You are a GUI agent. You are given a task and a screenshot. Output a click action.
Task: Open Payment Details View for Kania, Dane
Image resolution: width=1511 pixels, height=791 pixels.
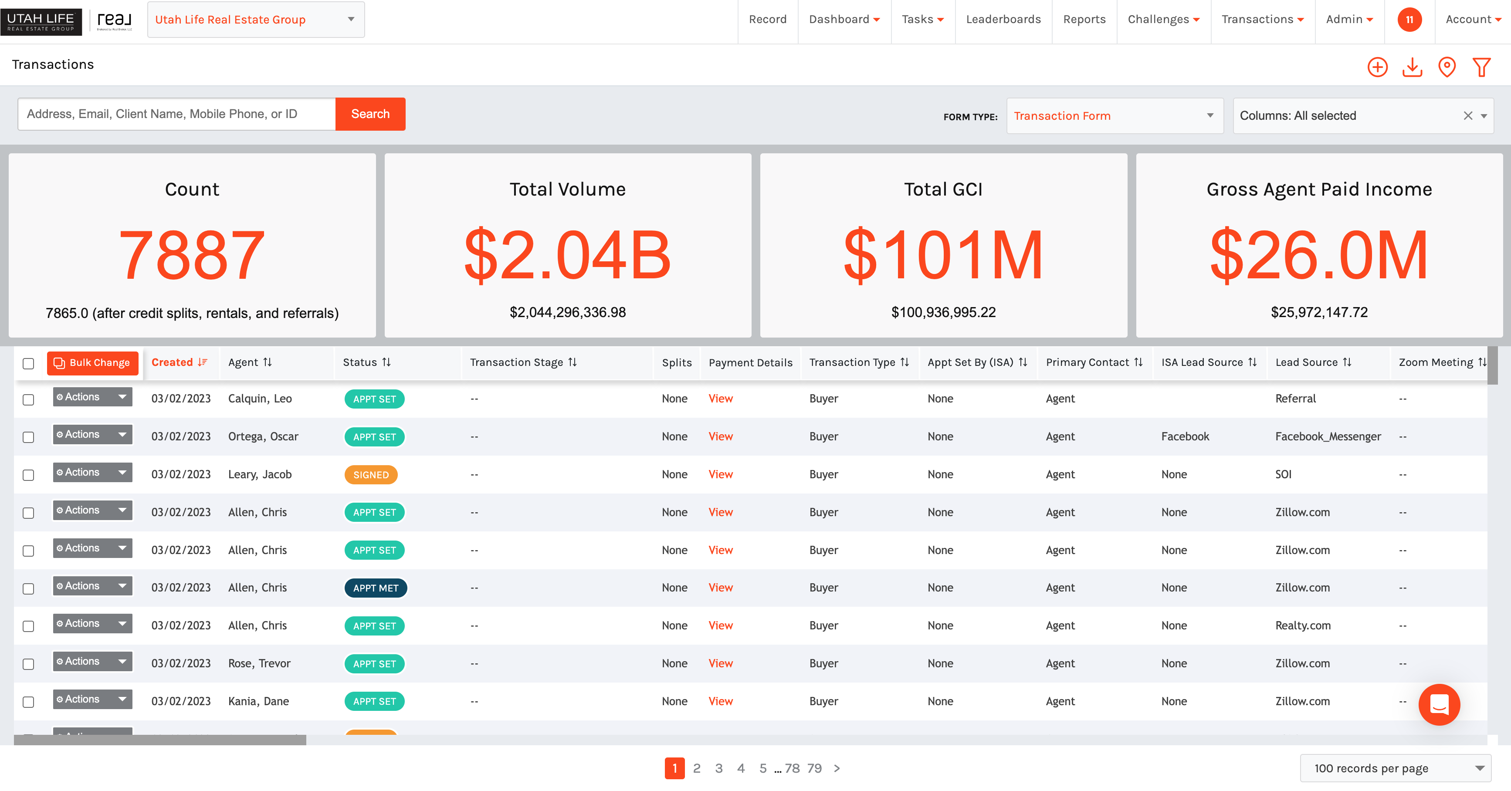tap(720, 701)
